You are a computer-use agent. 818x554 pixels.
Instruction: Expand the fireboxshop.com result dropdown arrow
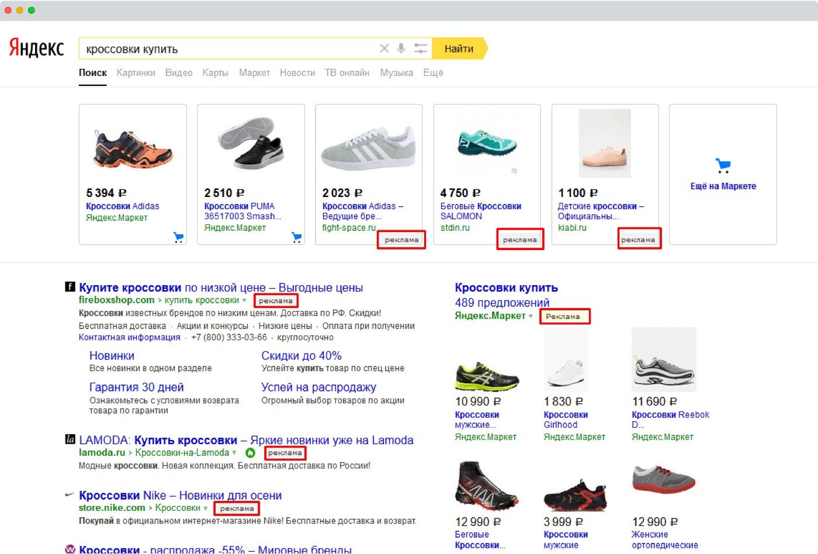coord(244,300)
